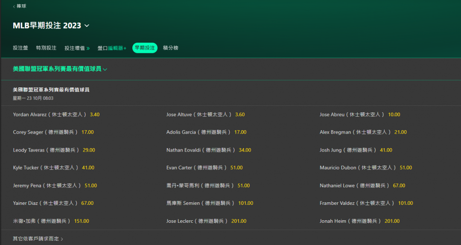
Task: Add 喬丹•蒙哥馬利 selection at 51.00
Action: click(208, 186)
